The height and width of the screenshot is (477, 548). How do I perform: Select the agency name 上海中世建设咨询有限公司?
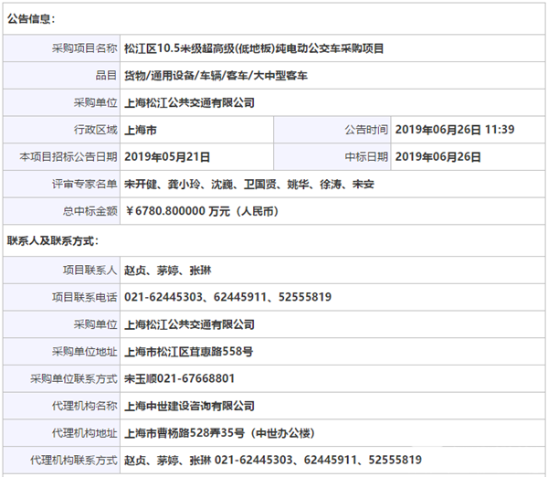pos(189,405)
